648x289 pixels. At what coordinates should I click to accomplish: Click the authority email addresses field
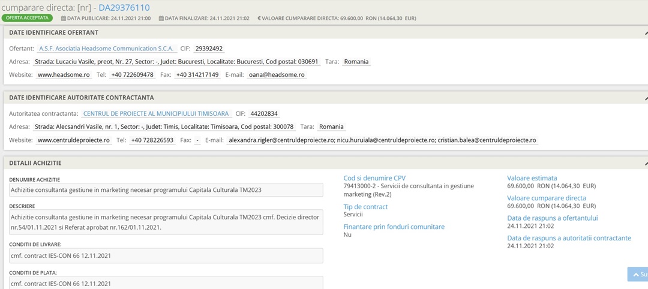point(382,140)
